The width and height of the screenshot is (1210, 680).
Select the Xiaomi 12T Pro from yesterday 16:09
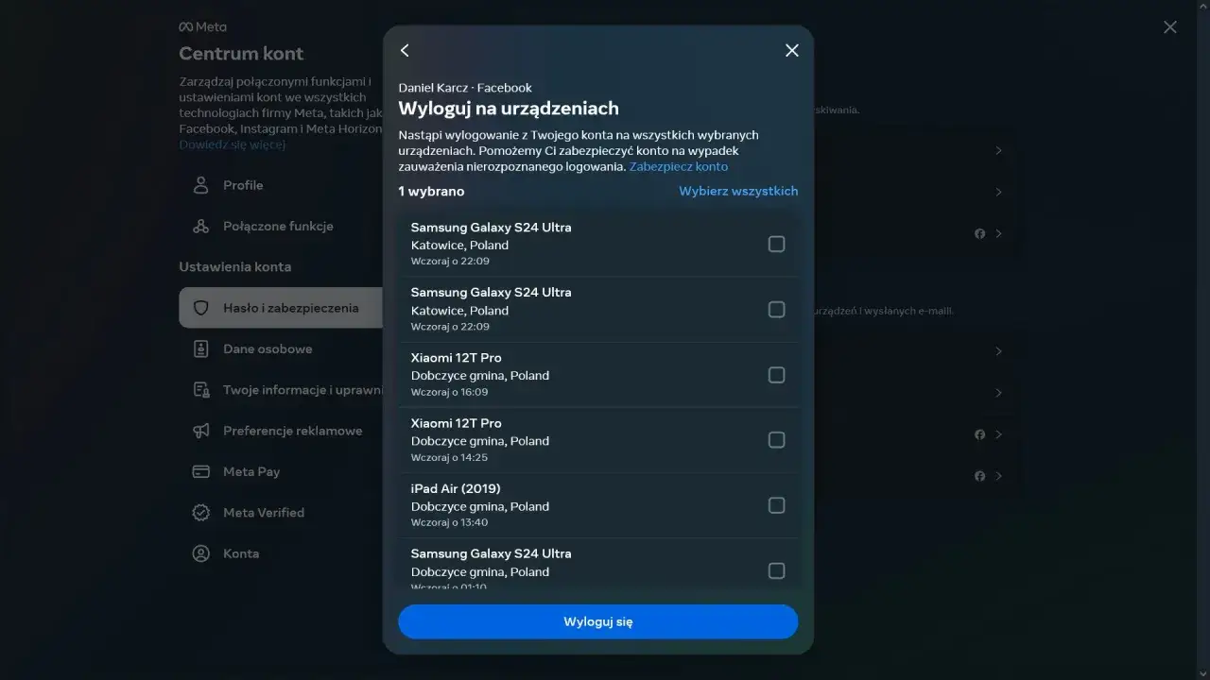coord(776,374)
